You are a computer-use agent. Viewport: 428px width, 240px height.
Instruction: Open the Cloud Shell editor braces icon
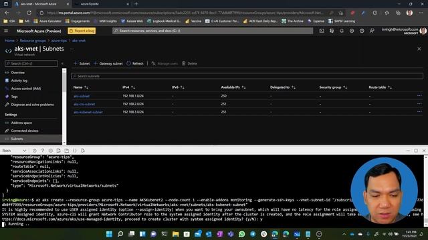74,151
